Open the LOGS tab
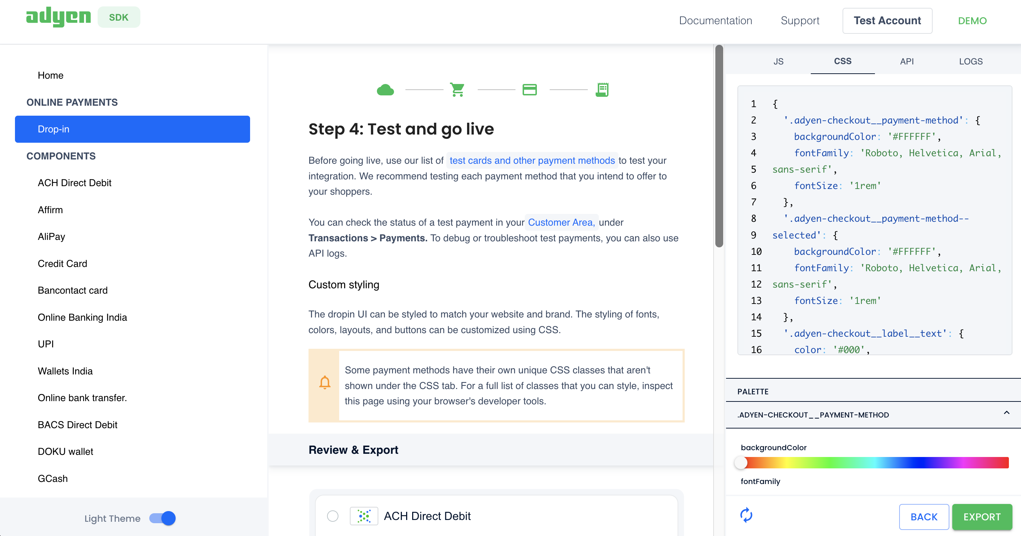Viewport: 1021px width, 536px height. pyautogui.click(x=971, y=61)
